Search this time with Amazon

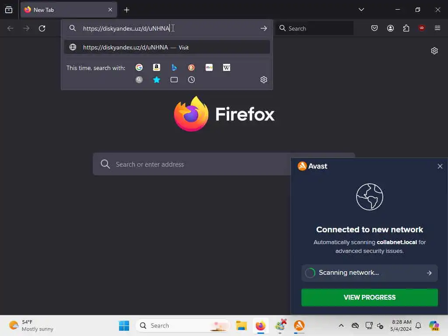point(156,67)
